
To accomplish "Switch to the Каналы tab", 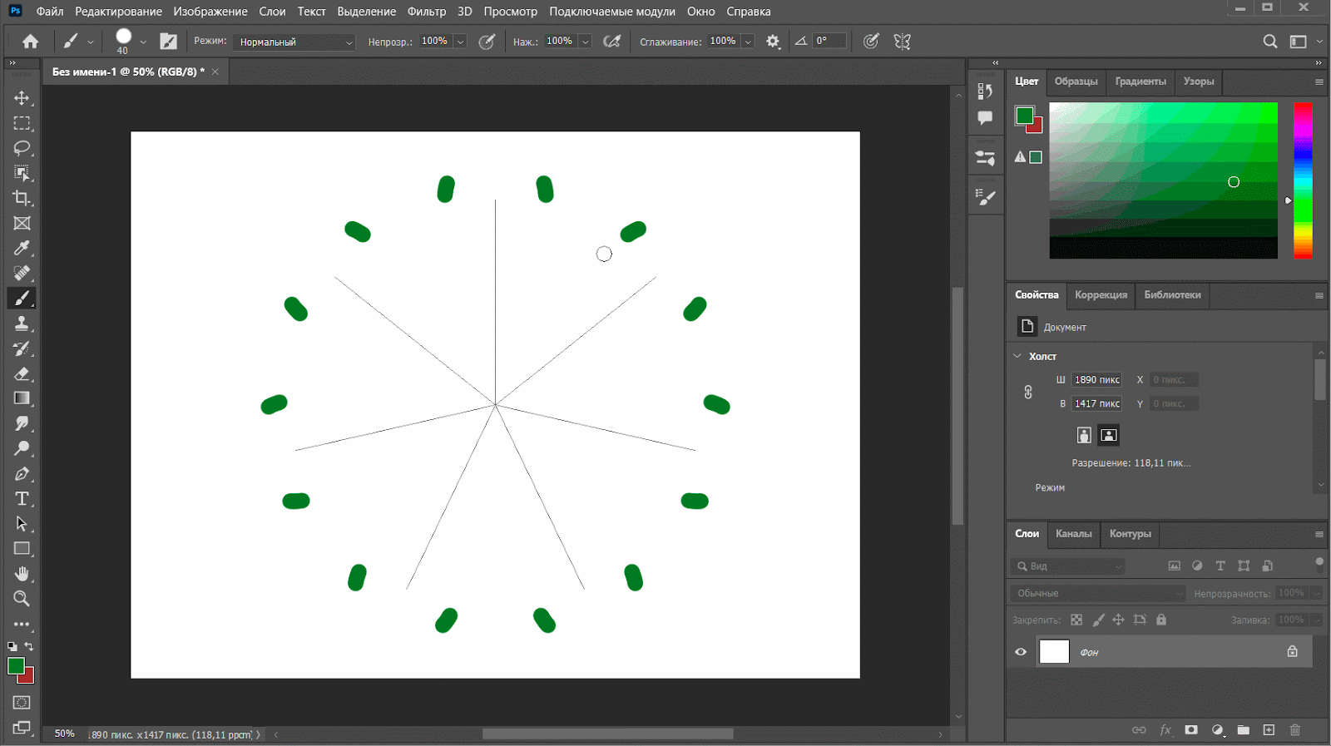I will [x=1073, y=534].
